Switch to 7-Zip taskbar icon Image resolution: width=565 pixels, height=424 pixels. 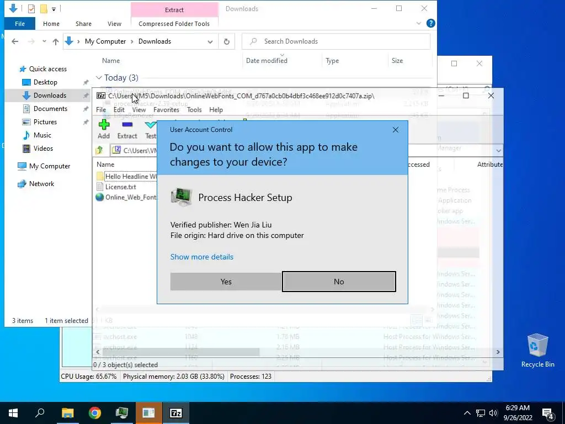(176, 413)
